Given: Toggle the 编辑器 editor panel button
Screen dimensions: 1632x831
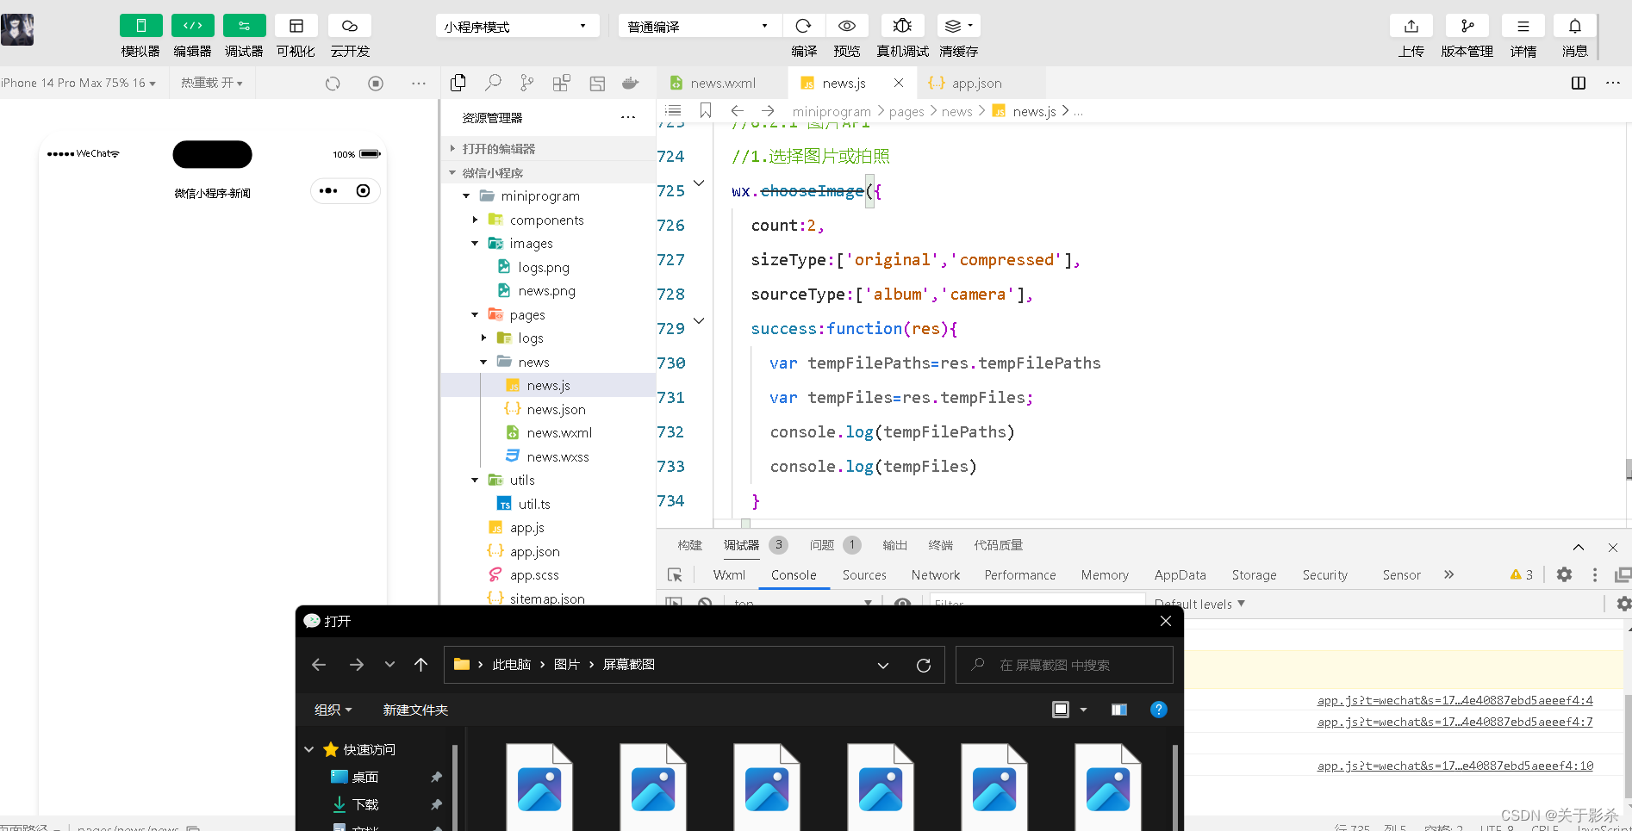Looking at the screenshot, I should [192, 26].
